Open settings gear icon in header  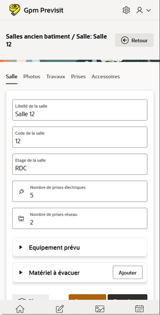click(126, 10)
